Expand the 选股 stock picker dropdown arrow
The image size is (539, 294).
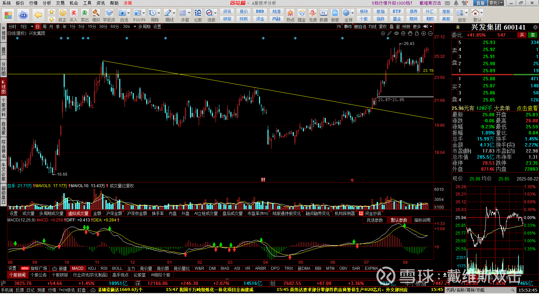pyautogui.click(x=216, y=13)
